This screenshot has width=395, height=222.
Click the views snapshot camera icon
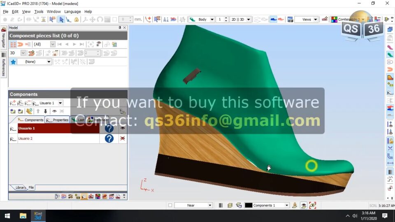290,19
